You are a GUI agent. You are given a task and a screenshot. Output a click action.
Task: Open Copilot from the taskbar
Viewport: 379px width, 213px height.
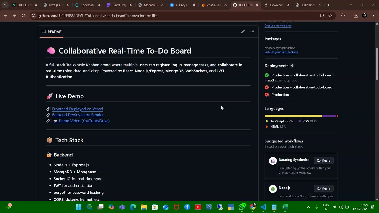tap(111, 207)
